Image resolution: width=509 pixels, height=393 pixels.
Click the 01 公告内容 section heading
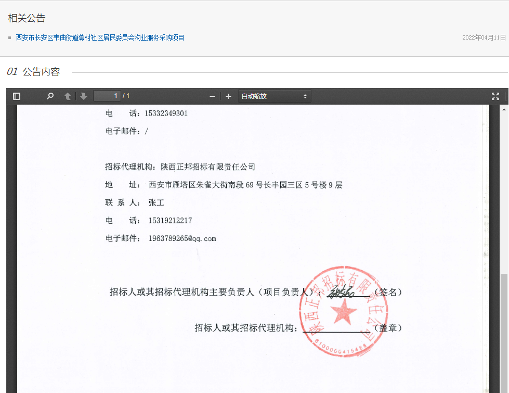tap(34, 72)
